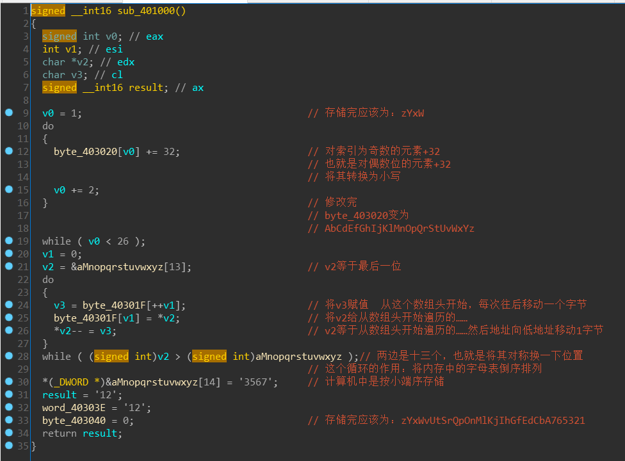Image resolution: width=625 pixels, height=461 pixels.
Task: Click comment '计算机中是按小端序存储'
Action: [x=376, y=382]
